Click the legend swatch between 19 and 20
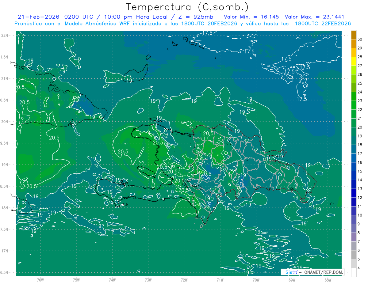This screenshot has width=368, height=284. 354,132
